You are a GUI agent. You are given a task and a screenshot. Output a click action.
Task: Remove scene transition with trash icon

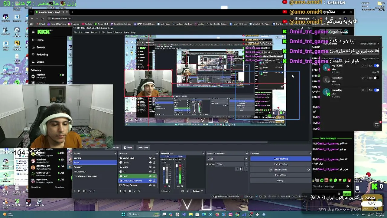click(x=241, y=169)
